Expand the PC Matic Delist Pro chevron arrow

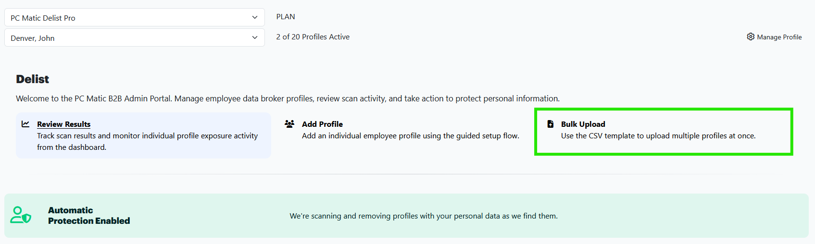tap(255, 18)
